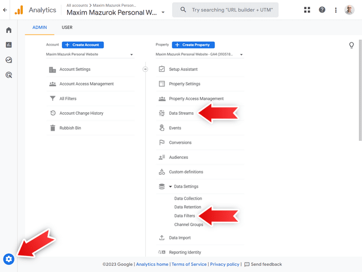Click the circular arrow between account and property columns
This screenshot has height=272, width=362.
pos(145,69)
